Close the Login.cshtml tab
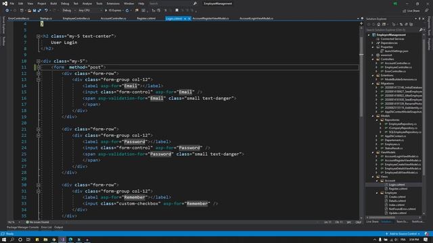 pos(189,18)
